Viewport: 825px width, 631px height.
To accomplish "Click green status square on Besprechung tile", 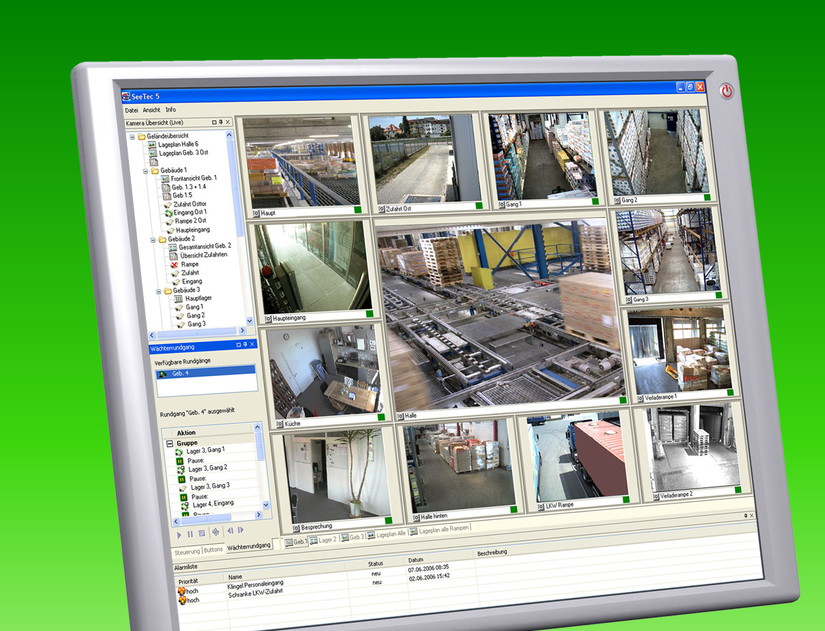I will [x=389, y=520].
